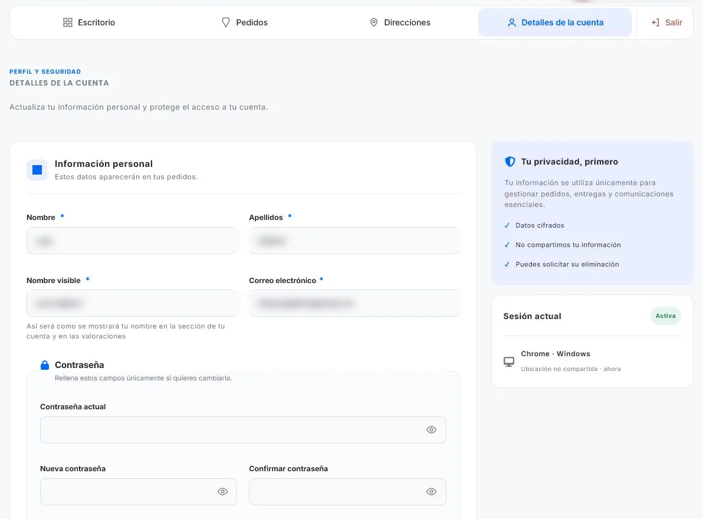Toggle visibility of Confirmar contraseña
Viewport: 703px width, 519px height.
click(431, 492)
